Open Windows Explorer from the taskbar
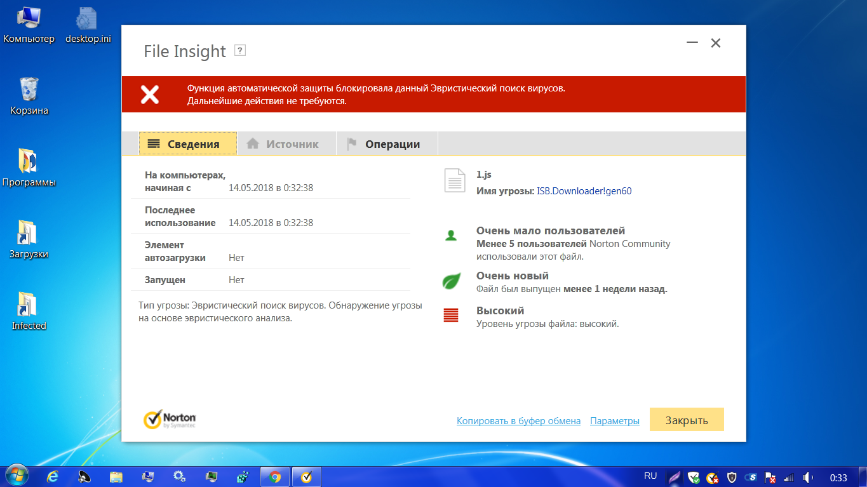Image resolution: width=867 pixels, height=487 pixels. point(116,477)
